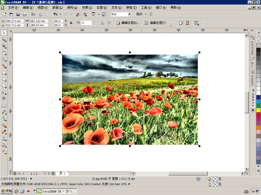The image size is (261, 195).
Task: Open the 帮助 help menu
Action: point(176,7)
